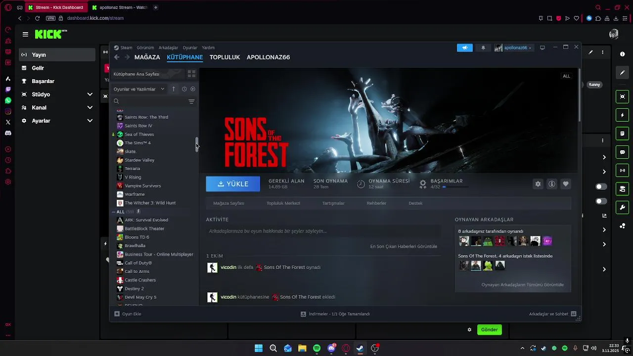Click the green Gönder button
Screen dimensions: 633x356
pyautogui.click(x=490, y=330)
